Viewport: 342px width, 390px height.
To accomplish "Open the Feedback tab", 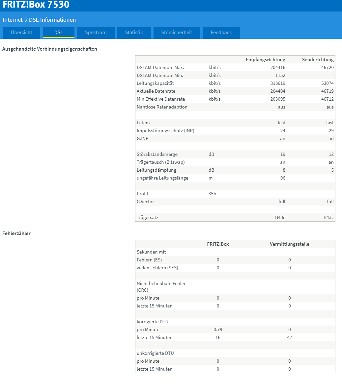I will [x=221, y=33].
